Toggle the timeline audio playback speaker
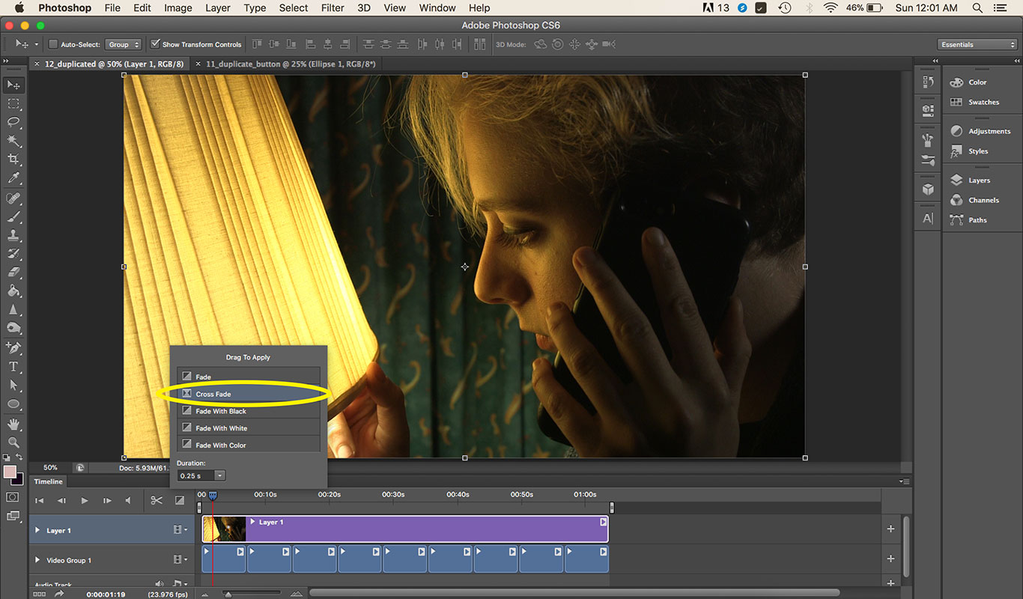The height and width of the screenshot is (599, 1023). (128, 500)
